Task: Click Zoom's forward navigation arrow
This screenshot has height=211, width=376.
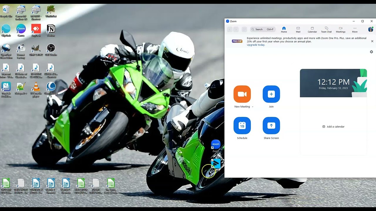Action: 236,29
